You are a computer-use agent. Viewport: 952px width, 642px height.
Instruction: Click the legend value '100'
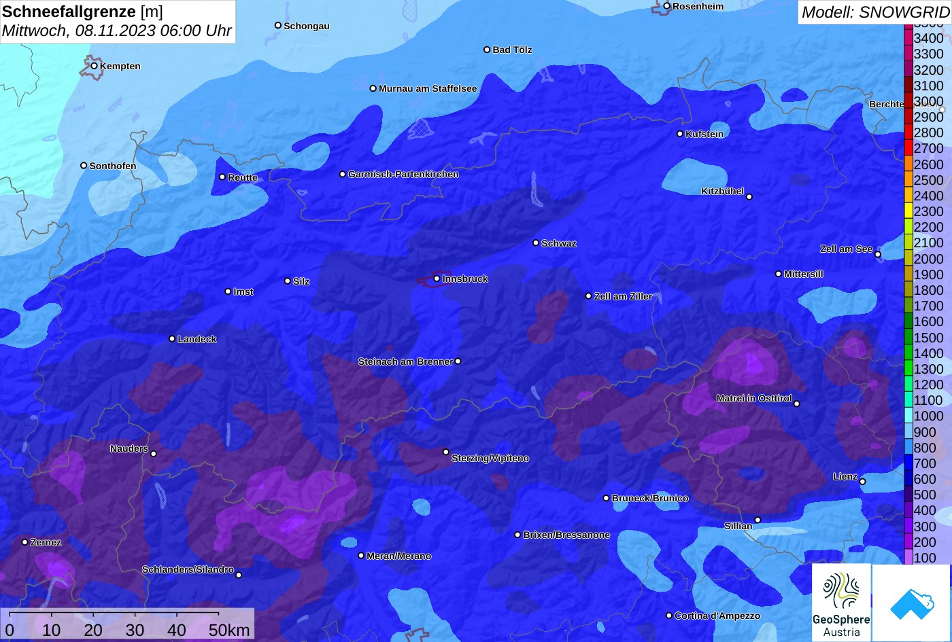coord(925,558)
